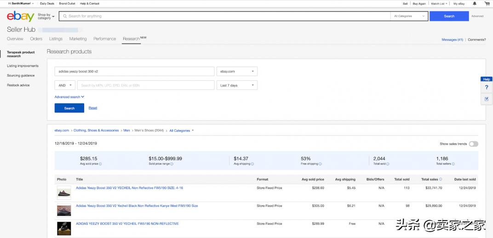Switch to the Marketing tab
Image resolution: width=493 pixels, height=238 pixels.
(x=78, y=39)
